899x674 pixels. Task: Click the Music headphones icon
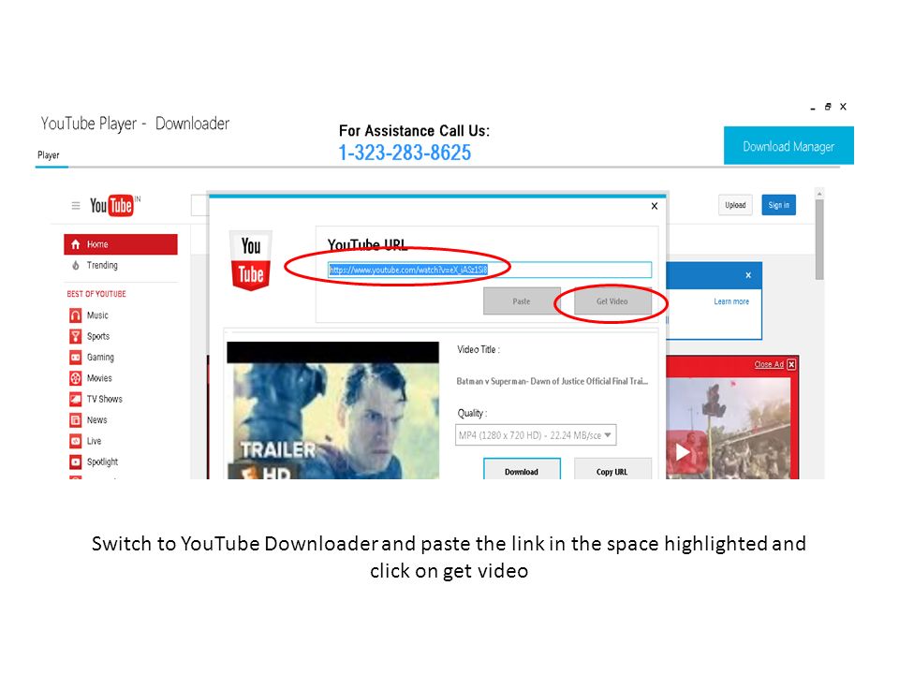click(76, 315)
